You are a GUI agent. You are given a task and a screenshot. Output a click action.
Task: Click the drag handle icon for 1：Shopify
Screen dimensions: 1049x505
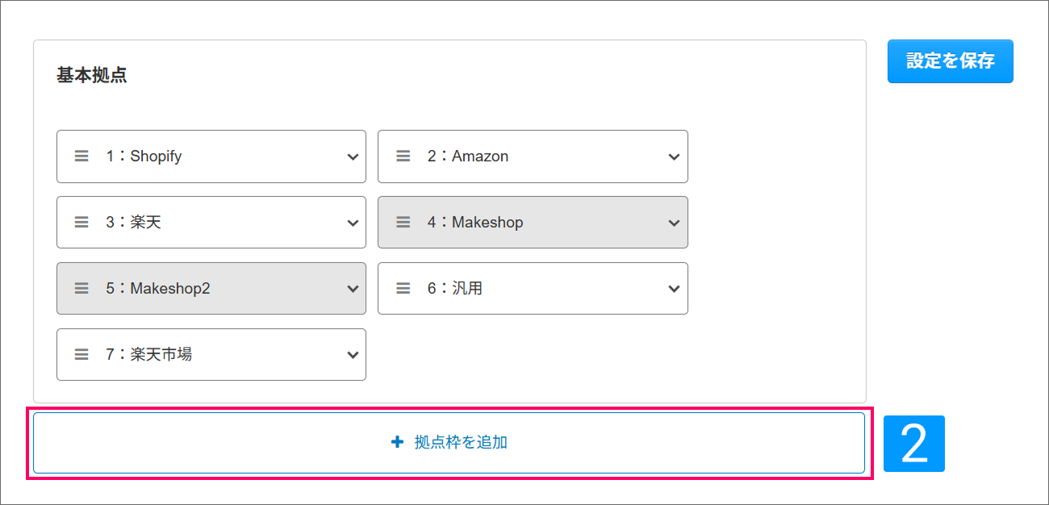[x=81, y=157]
